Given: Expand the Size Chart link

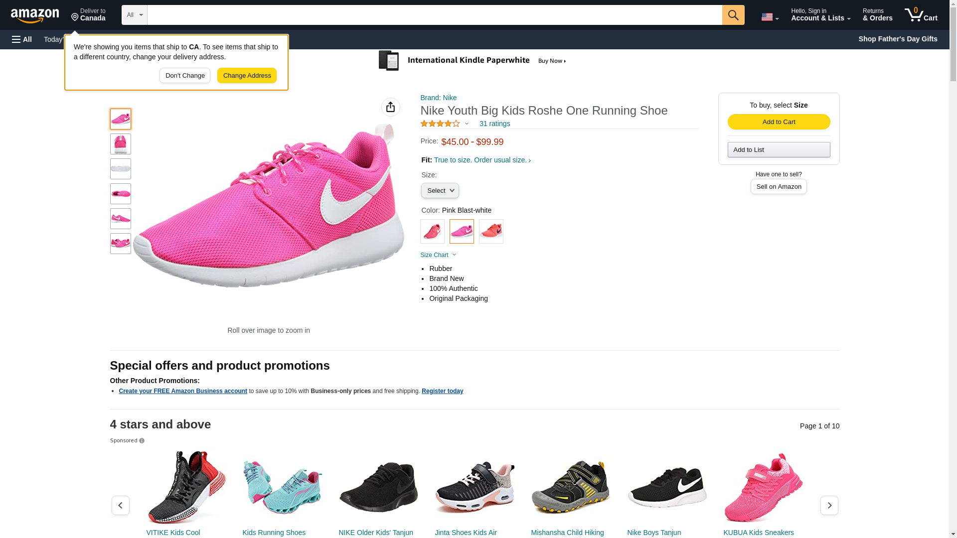Looking at the screenshot, I should coord(438,255).
